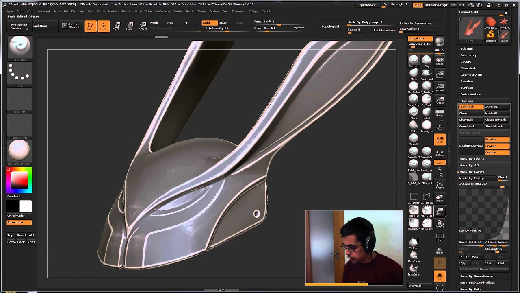Expand the Deformation section
The image size is (520, 293).
pyautogui.click(x=471, y=94)
